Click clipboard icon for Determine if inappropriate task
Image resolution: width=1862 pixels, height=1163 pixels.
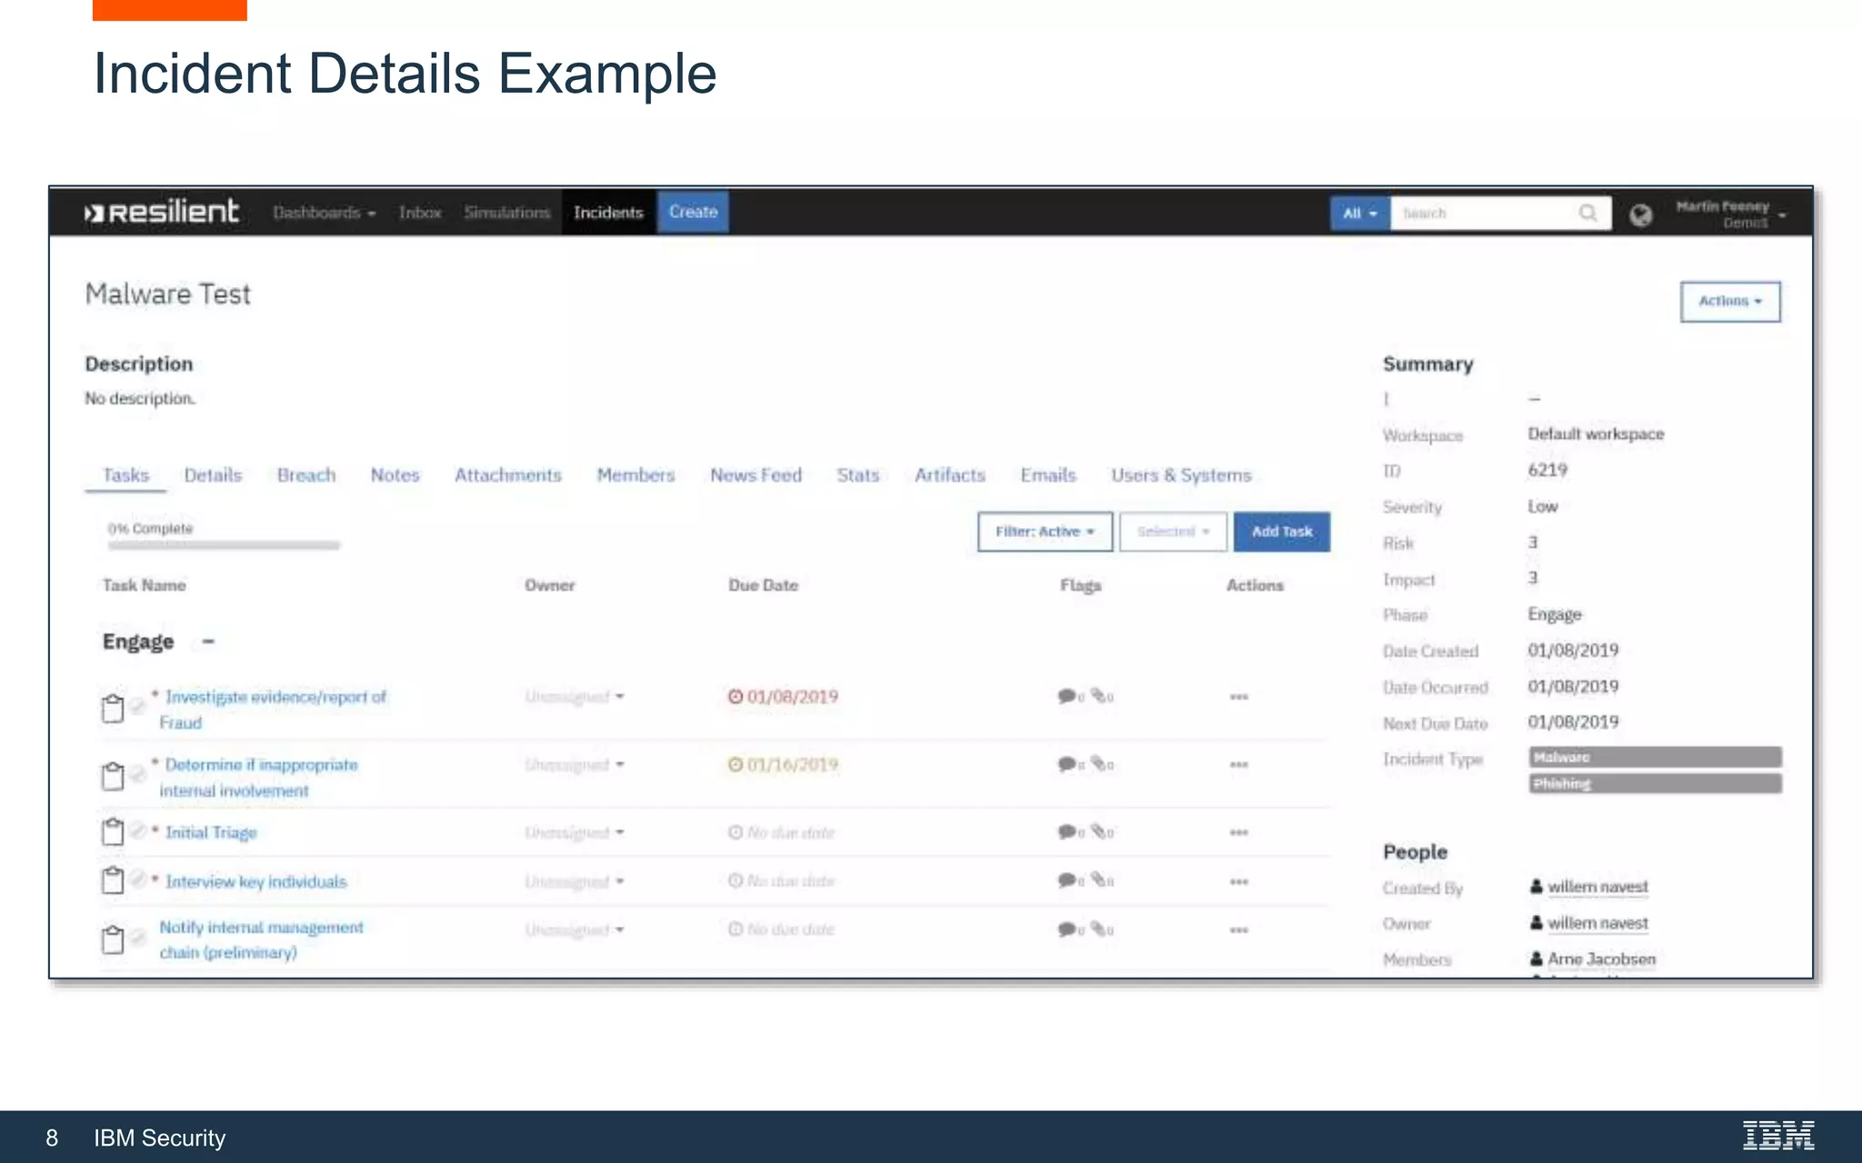coord(112,776)
